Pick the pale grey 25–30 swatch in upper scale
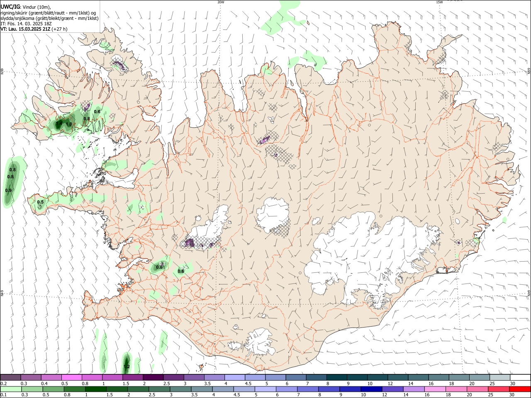This screenshot has width=531, height=398. (x=499, y=378)
